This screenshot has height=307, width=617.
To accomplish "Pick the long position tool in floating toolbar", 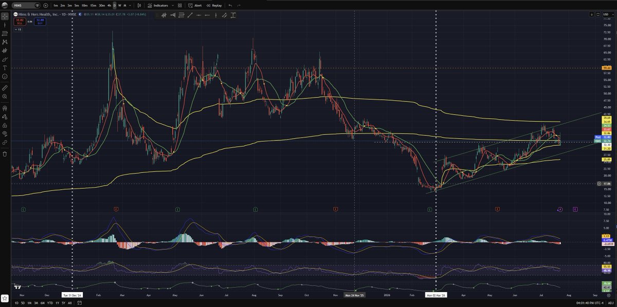I will pos(173,15).
